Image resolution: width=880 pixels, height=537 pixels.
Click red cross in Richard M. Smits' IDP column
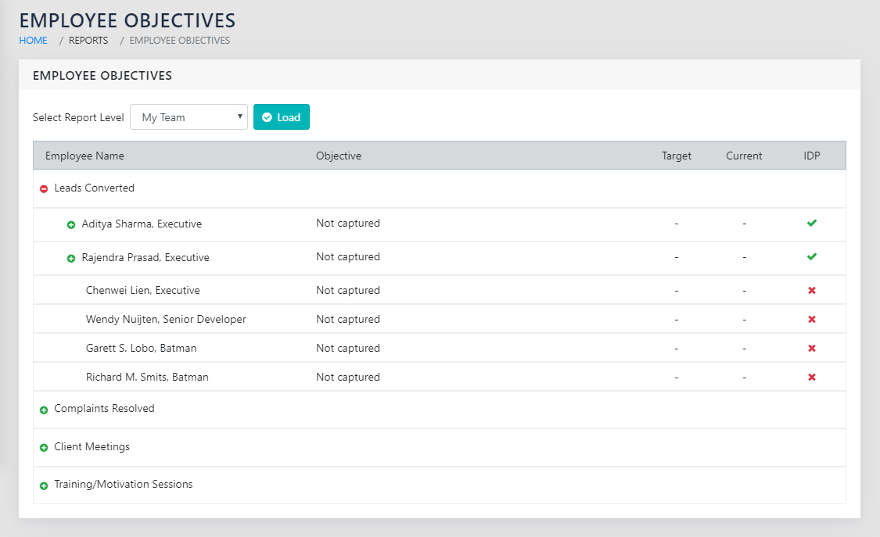(x=811, y=378)
